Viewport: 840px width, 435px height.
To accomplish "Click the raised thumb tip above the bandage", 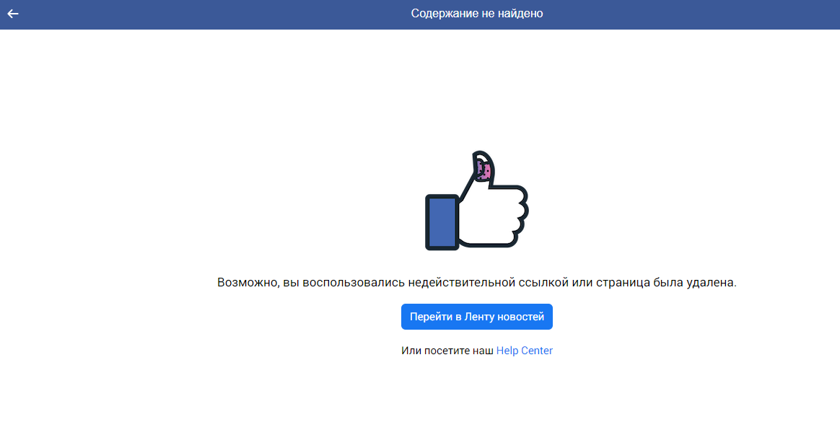I will [x=481, y=157].
